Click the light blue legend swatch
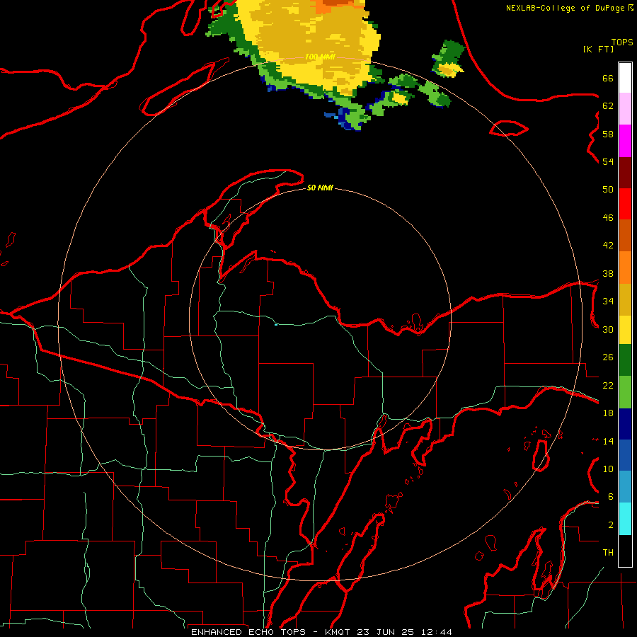Screen dimensions: 637x637 625,487
